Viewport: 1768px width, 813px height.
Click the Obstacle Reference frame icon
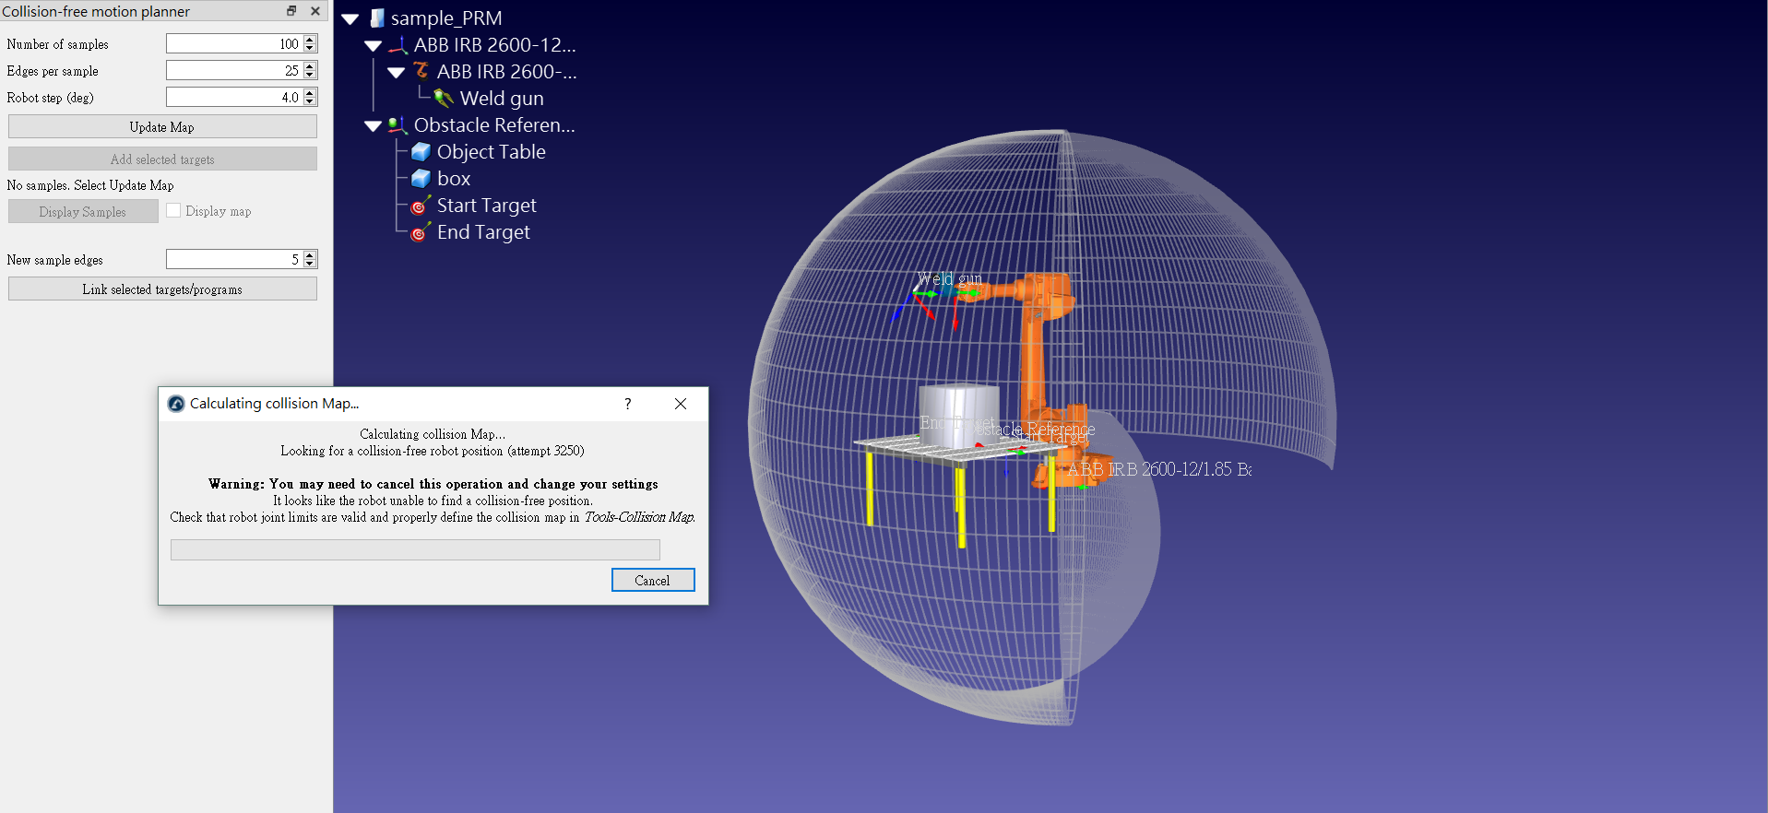pos(398,125)
